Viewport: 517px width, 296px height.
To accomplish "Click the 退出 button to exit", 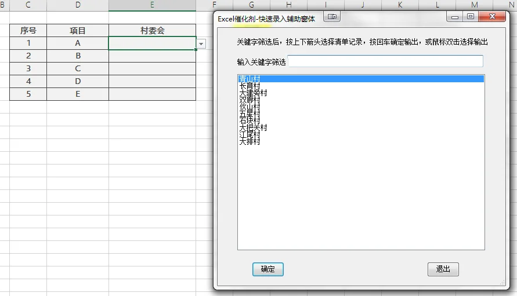I will point(443,269).
